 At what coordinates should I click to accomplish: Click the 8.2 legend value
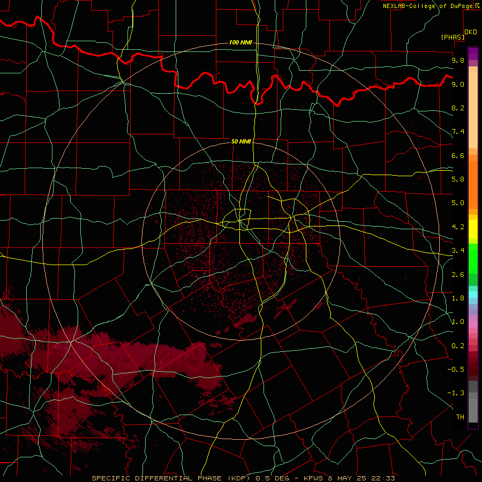point(458,108)
